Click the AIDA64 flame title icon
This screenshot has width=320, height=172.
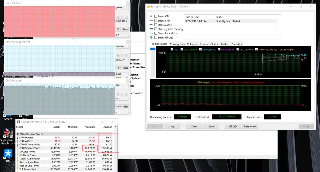click(149, 6)
